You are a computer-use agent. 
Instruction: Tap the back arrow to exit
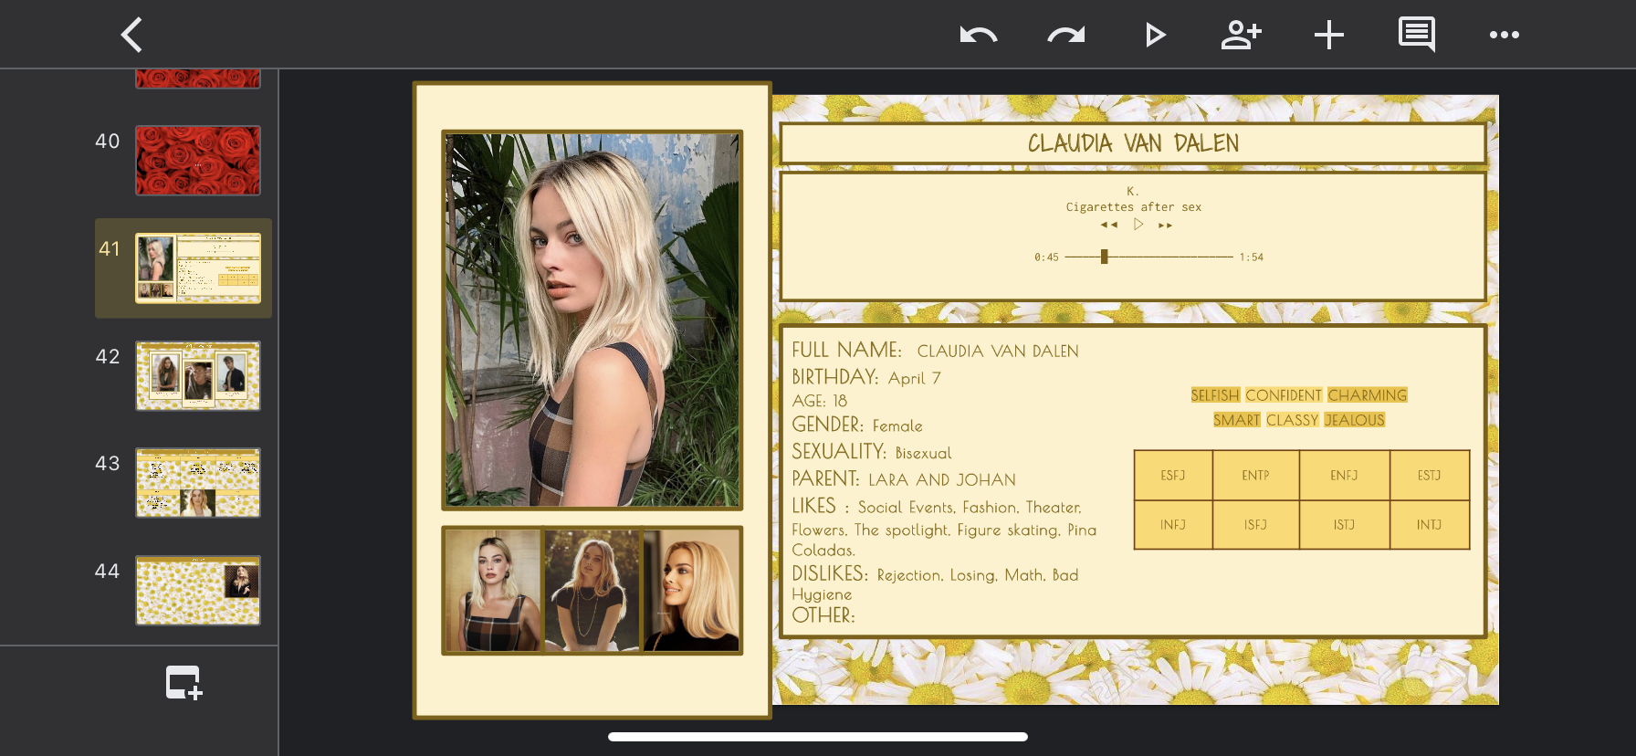(132, 35)
